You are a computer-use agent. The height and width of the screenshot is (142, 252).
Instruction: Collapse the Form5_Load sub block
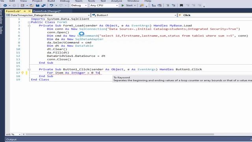[x=29, y=26]
